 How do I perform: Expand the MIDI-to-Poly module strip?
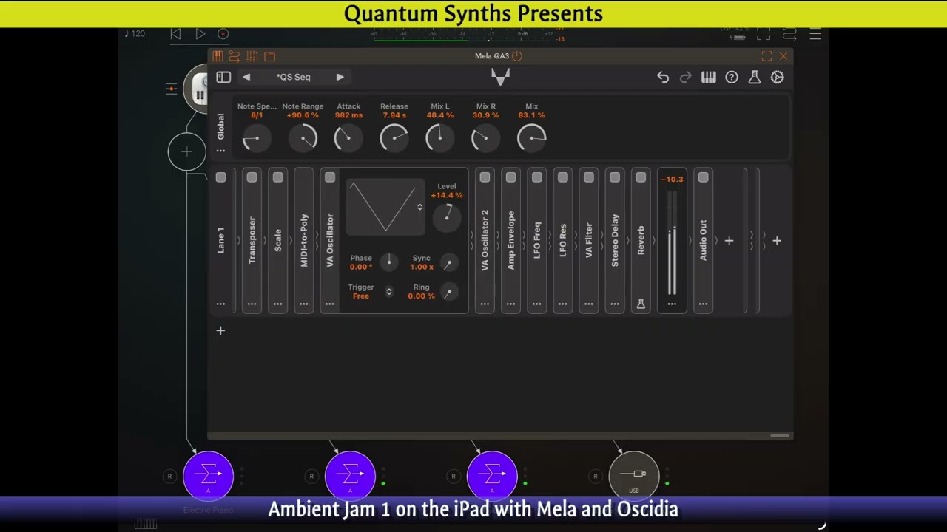304,240
